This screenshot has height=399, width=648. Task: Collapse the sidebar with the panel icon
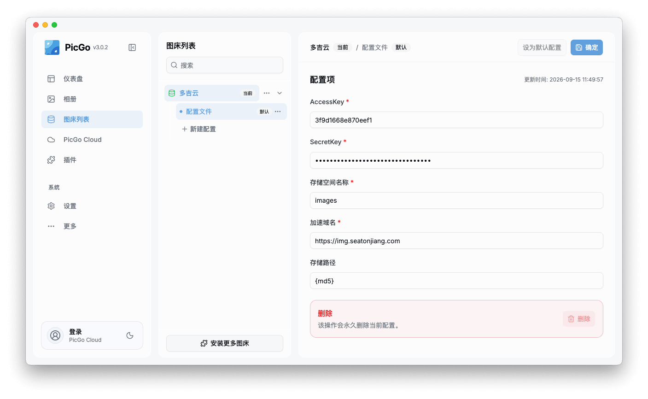coord(132,47)
